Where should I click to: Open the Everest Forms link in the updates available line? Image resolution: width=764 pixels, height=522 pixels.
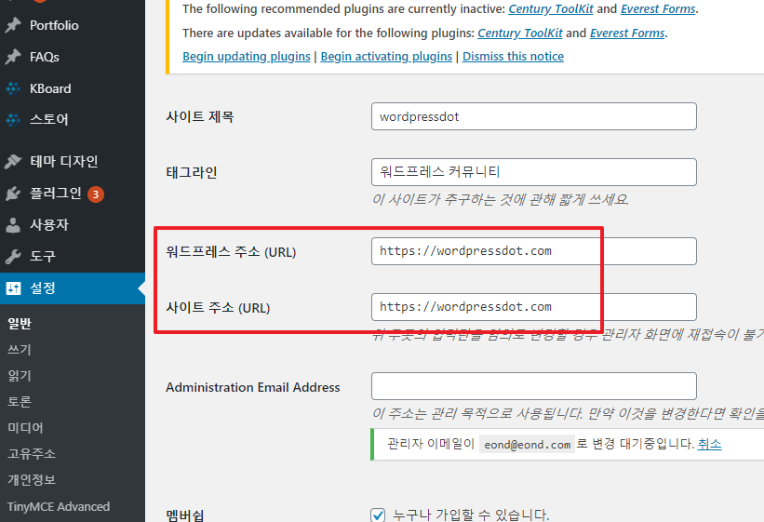click(x=627, y=33)
